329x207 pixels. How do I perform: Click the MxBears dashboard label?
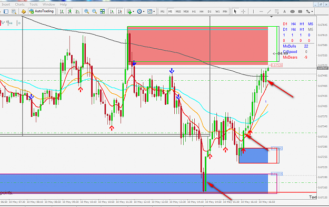pos(290,57)
